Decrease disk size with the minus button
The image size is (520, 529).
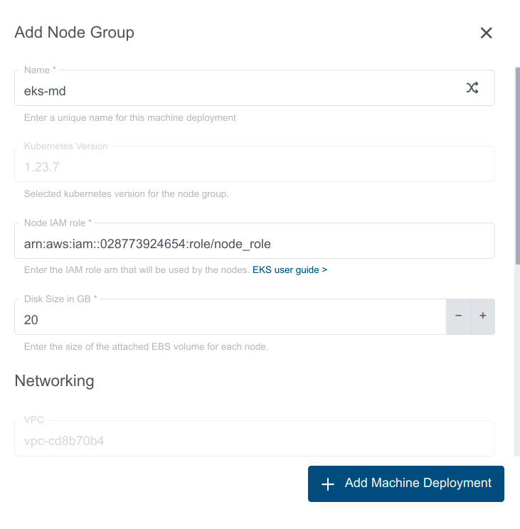[458, 316]
